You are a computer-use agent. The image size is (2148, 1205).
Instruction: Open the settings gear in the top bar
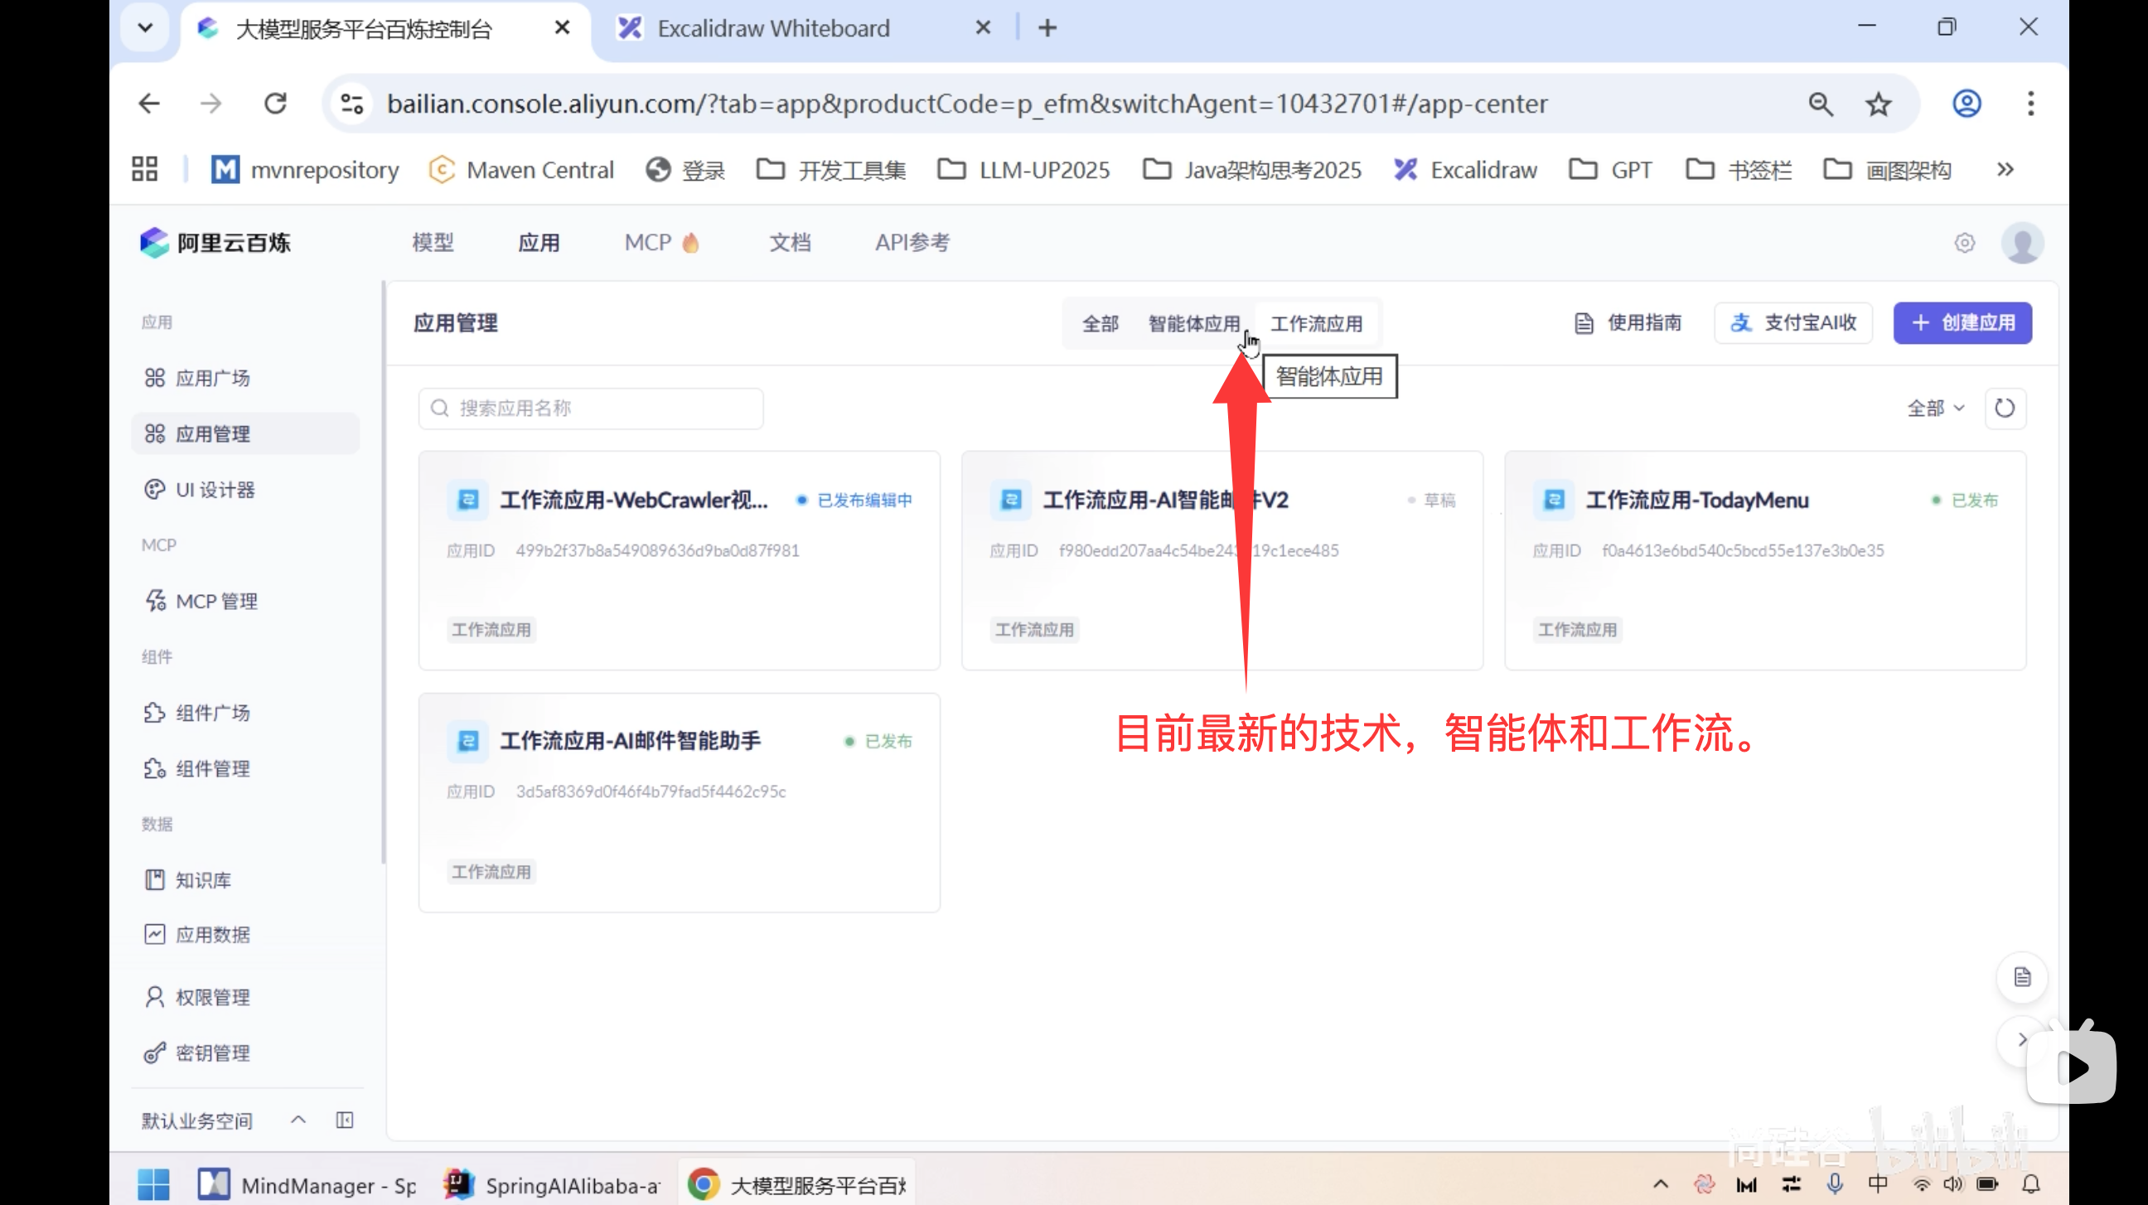pyautogui.click(x=1965, y=243)
